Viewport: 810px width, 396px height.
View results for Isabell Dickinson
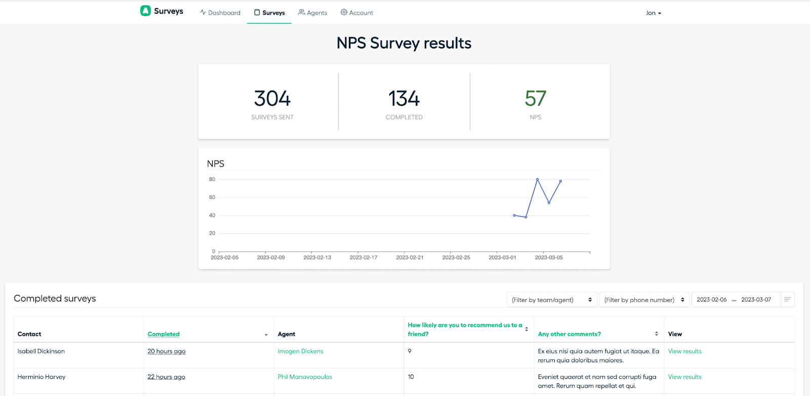pyautogui.click(x=684, y=351)
